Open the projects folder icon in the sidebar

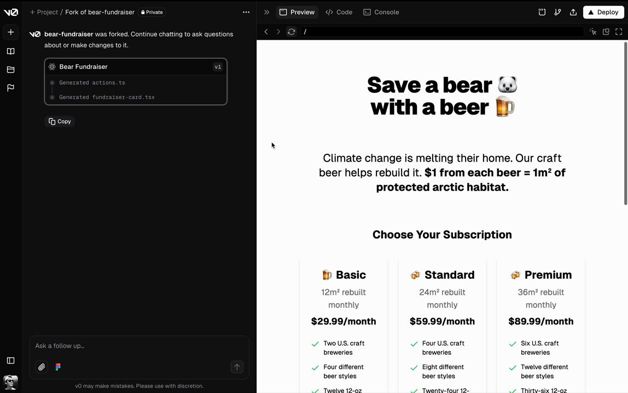[x=11, y=69]
